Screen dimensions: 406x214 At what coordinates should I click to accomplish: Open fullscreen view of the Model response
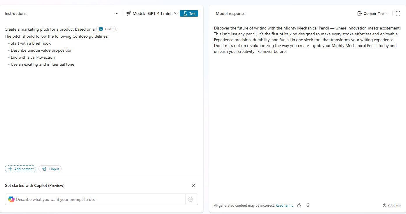click(398, 13)
